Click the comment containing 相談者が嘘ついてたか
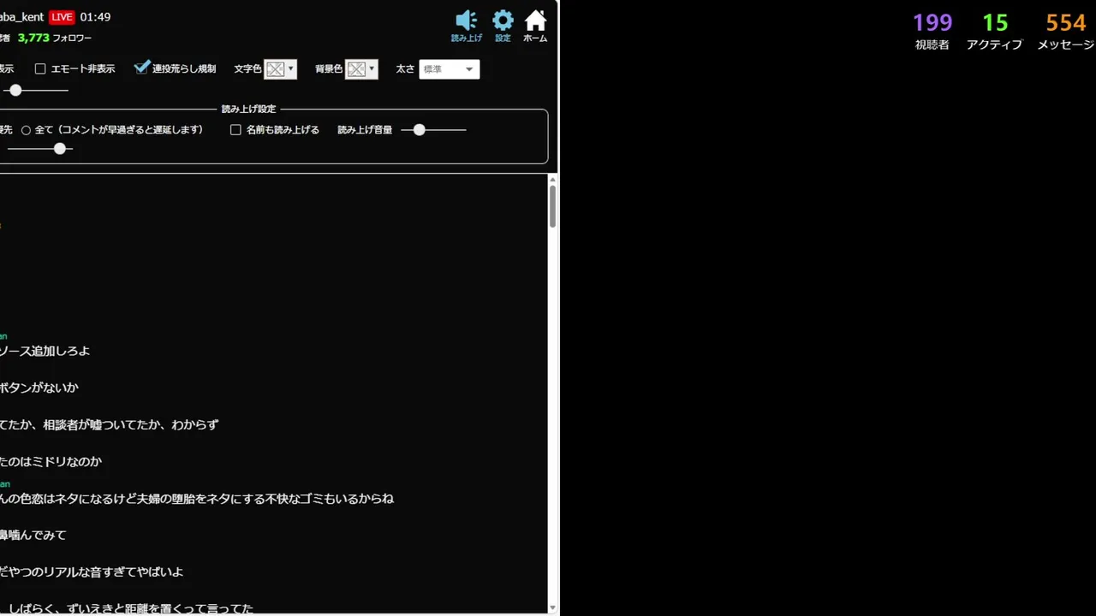 pos(110,424)
